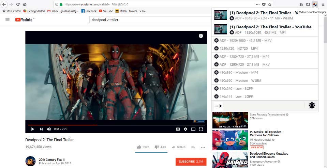Open the Venom official trailer thumbnail
The image size is (327, 168).
230,120
